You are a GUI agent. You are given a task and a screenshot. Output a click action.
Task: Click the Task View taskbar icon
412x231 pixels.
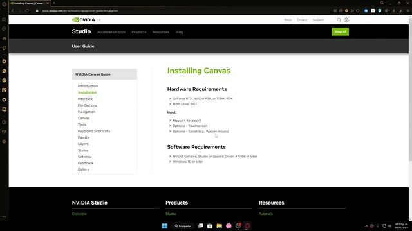[200, 226]
